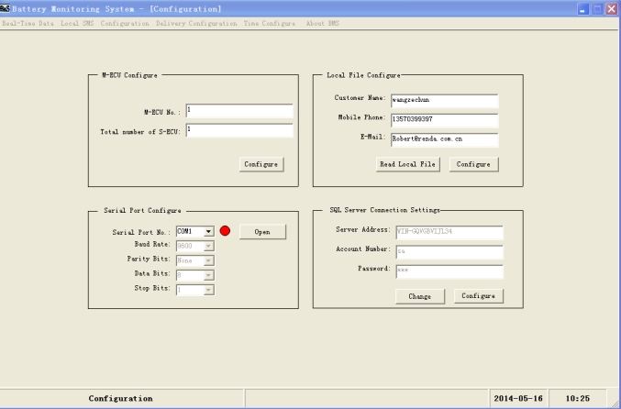Expand the Data Bits dropdown
The width and height of the screenshot is (621, 409).
[209, 274]
